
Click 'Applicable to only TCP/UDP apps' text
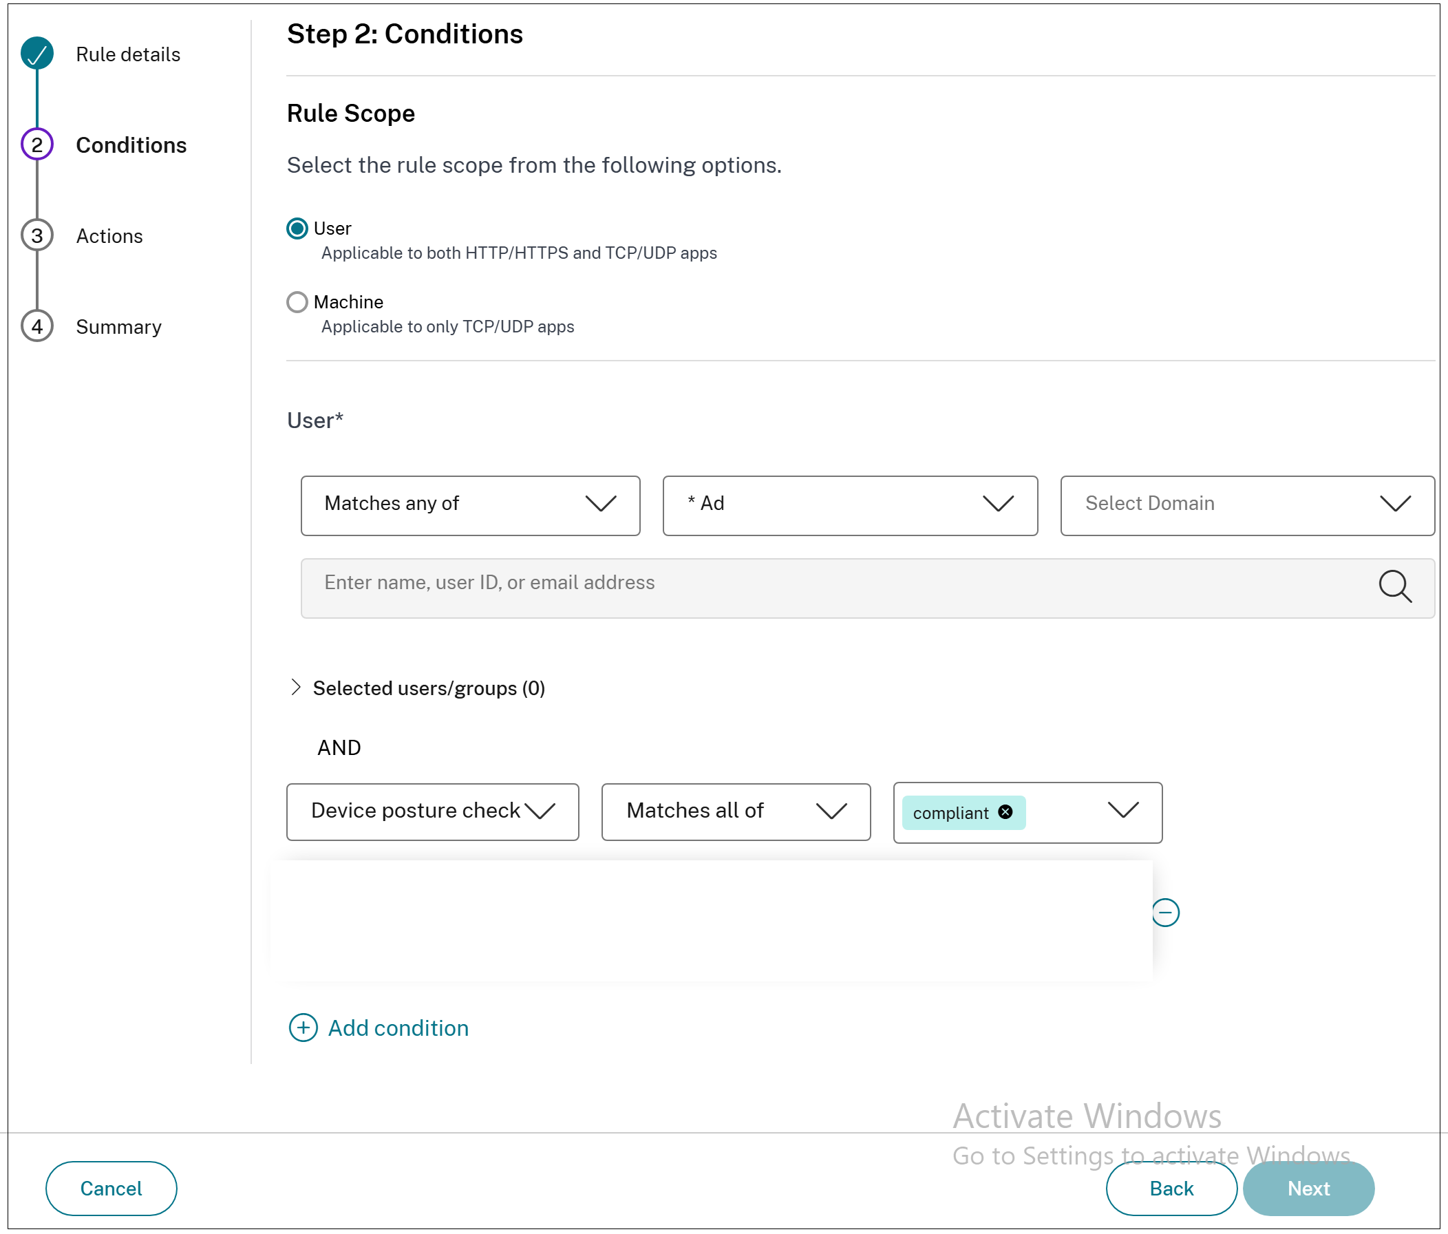(x=447, y=327)
